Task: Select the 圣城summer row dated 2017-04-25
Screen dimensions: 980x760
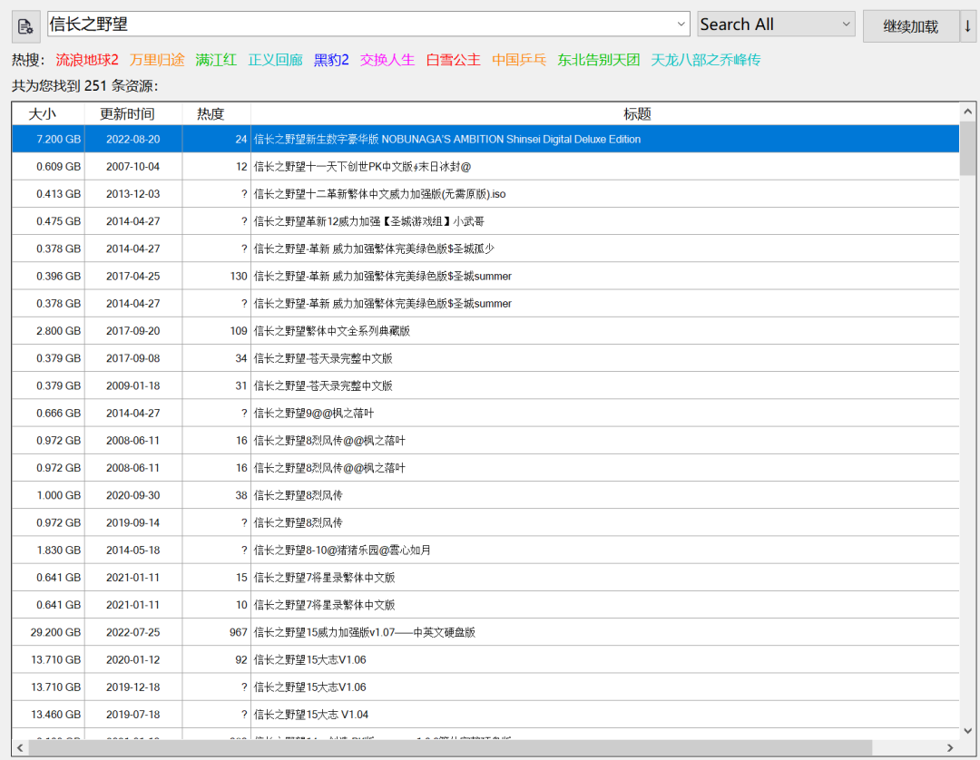Action: pos(485,276)
